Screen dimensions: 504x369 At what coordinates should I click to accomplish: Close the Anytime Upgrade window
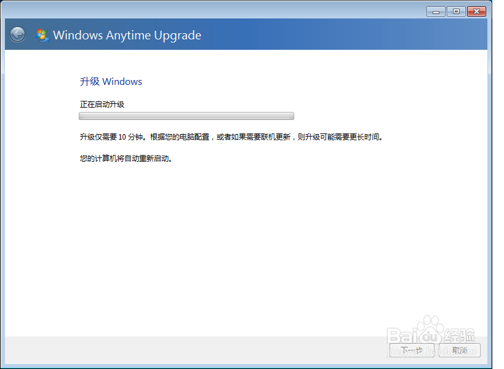[x=477, y=12]
